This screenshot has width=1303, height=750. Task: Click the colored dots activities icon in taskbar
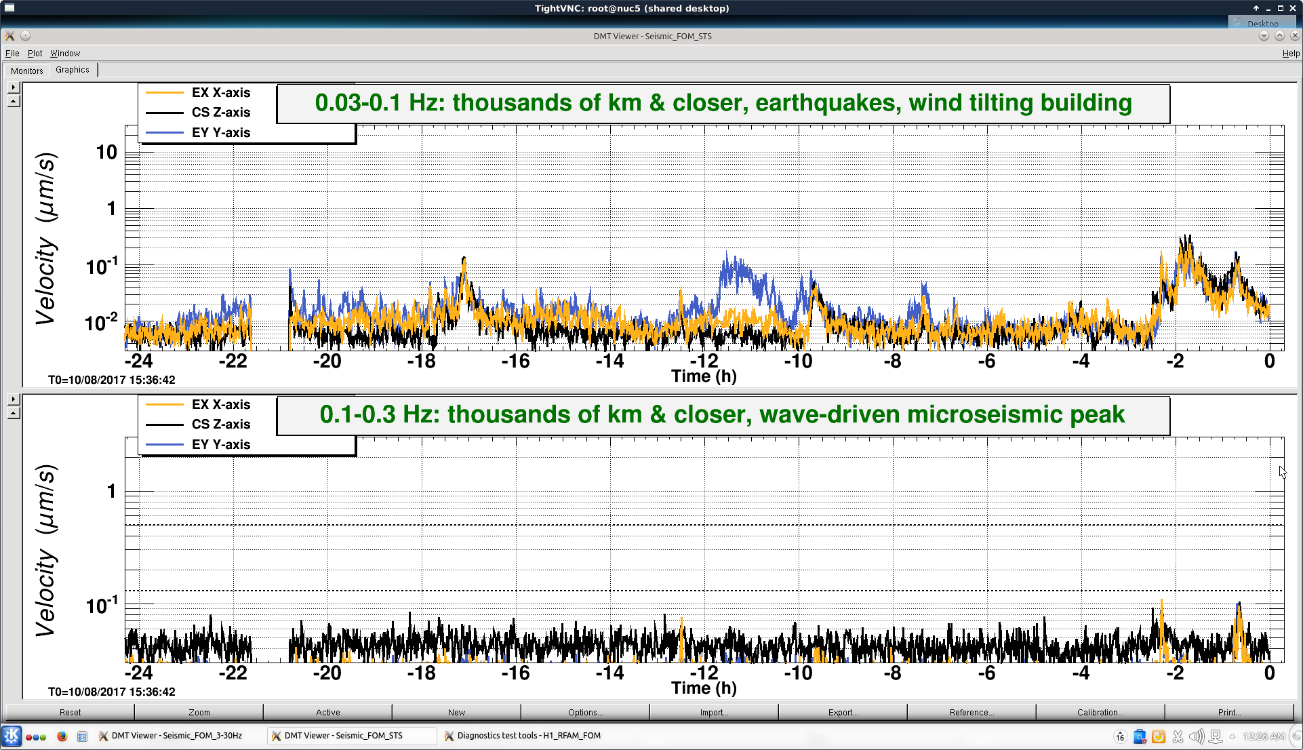(x=36, y=736)
